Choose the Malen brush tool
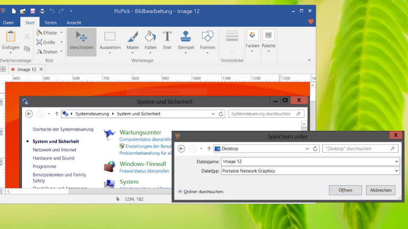408x229 pixels. (132, 41)
